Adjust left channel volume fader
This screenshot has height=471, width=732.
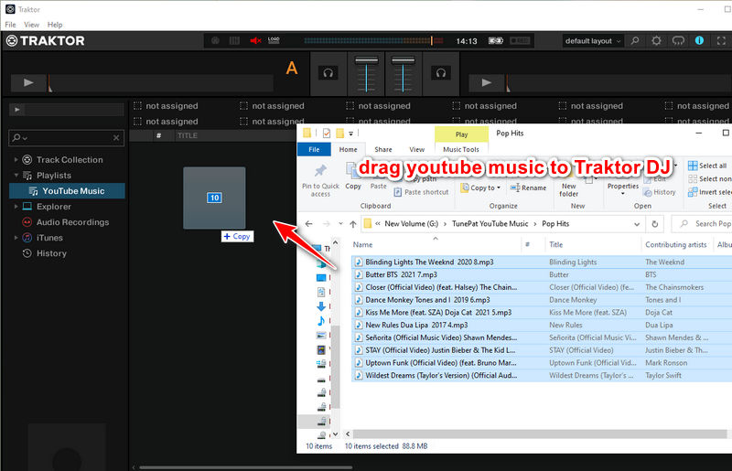pos(367,60)
